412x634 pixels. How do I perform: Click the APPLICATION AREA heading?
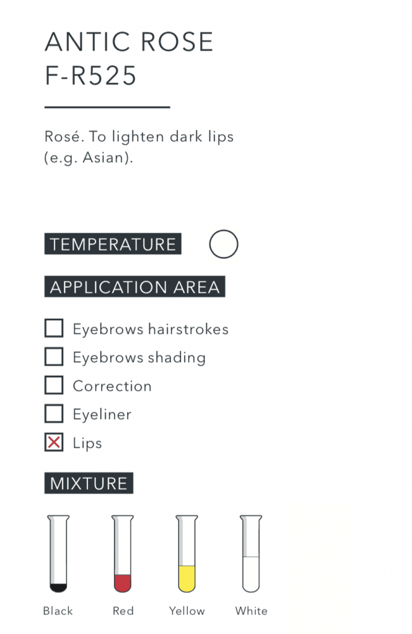(134, 287)
